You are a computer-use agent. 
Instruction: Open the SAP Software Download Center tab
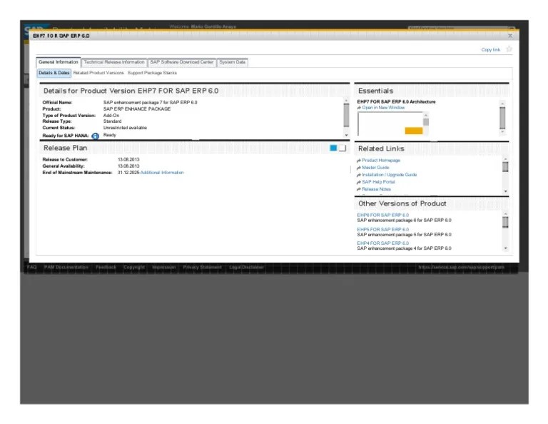pos(182,62)
